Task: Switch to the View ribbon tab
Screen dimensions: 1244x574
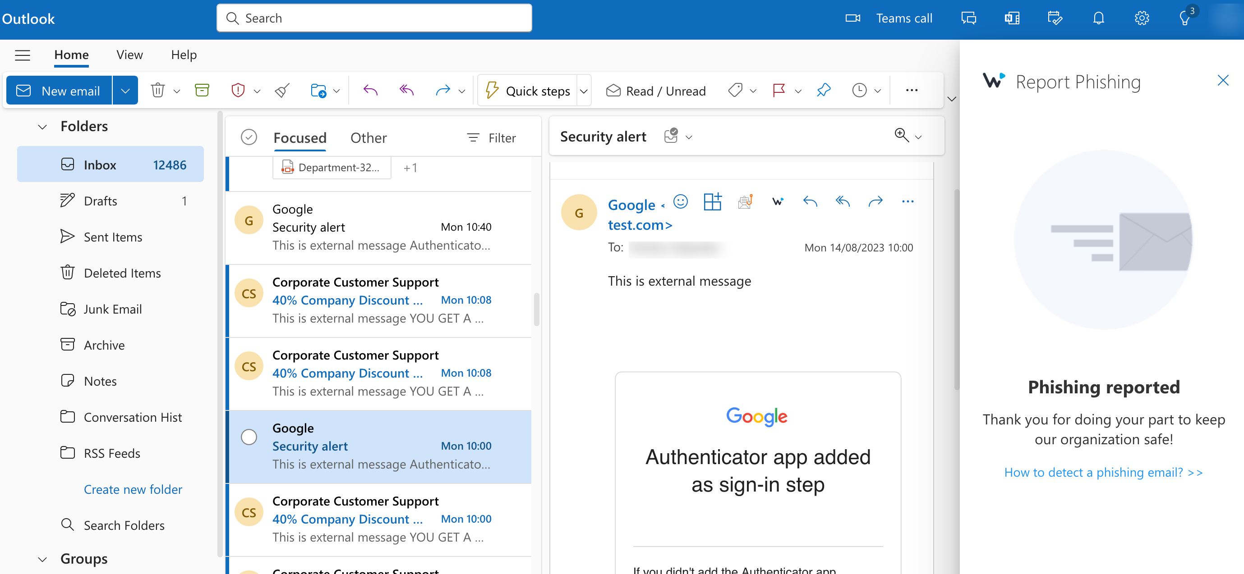Action: [129, 55]
